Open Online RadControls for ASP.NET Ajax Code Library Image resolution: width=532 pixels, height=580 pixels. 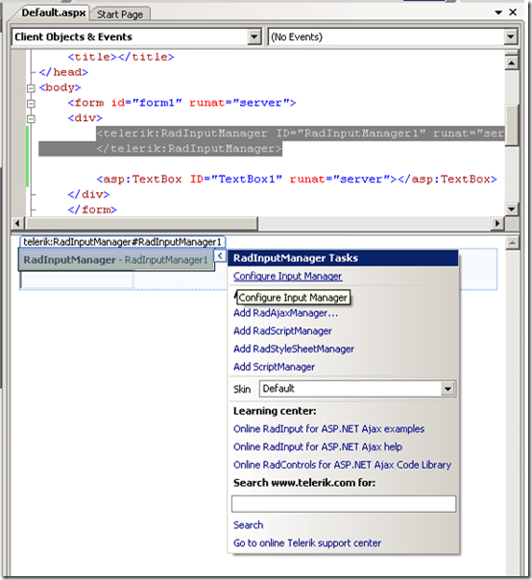(x=342, y=465)
